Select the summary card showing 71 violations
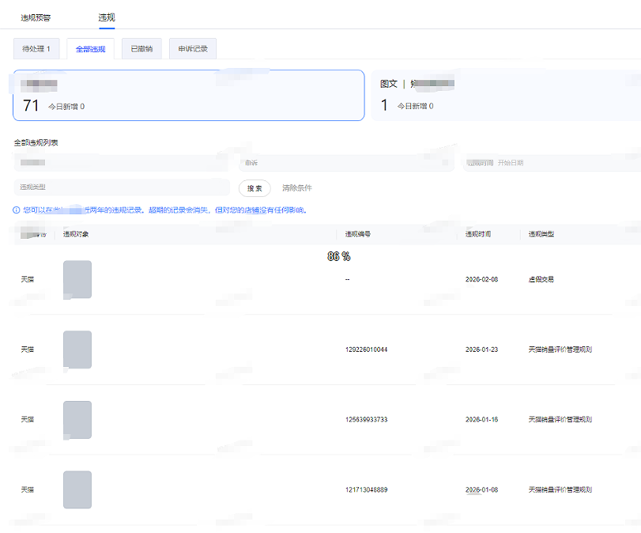Screen dimensions: 641x533 [x=189, y=96]
